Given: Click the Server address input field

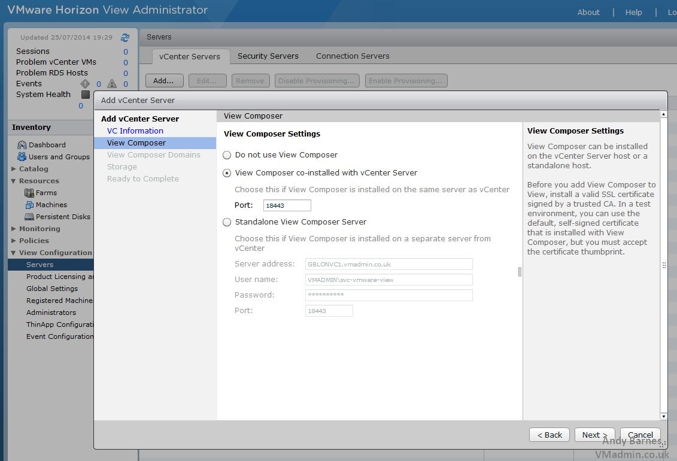Looking at the screenshot, I should [388, 264].
